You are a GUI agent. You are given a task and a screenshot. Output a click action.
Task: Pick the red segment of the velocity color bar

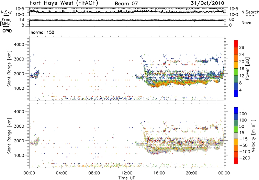coord(236,161)
